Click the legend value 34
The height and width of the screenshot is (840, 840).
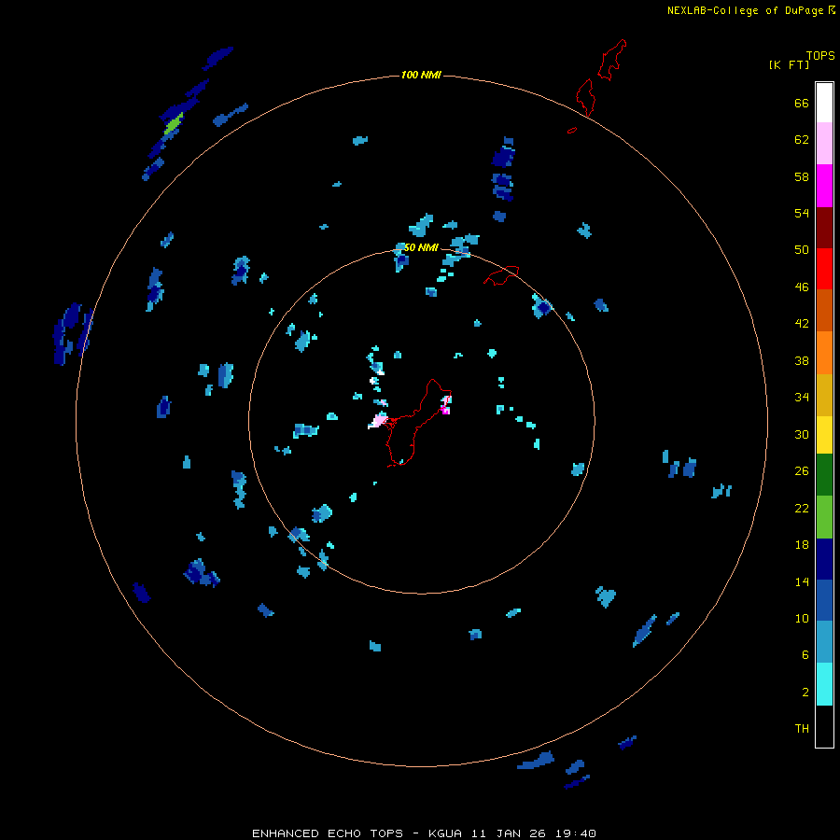pyautogui.click(x=802, y=397)
